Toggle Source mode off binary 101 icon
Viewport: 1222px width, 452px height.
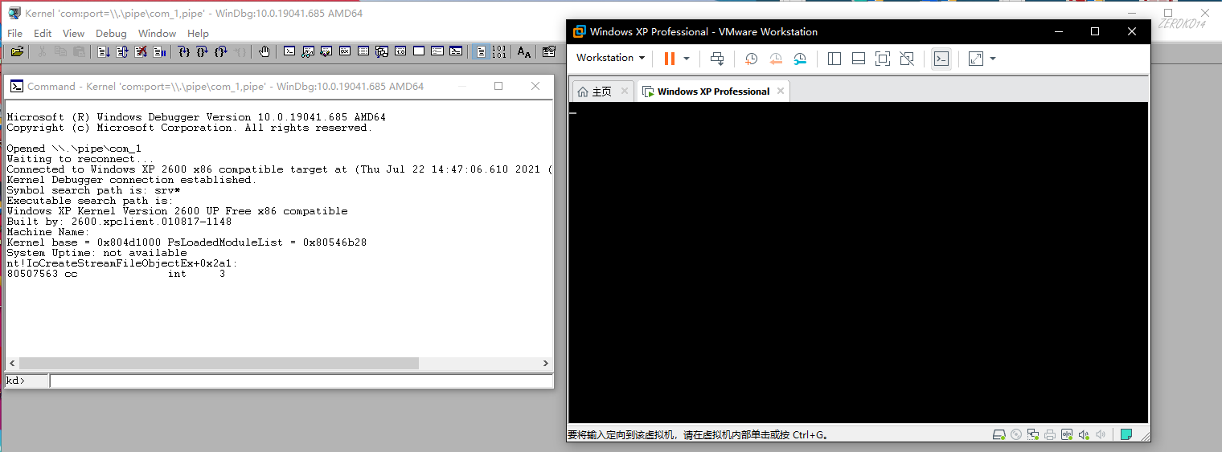point(499,51)
